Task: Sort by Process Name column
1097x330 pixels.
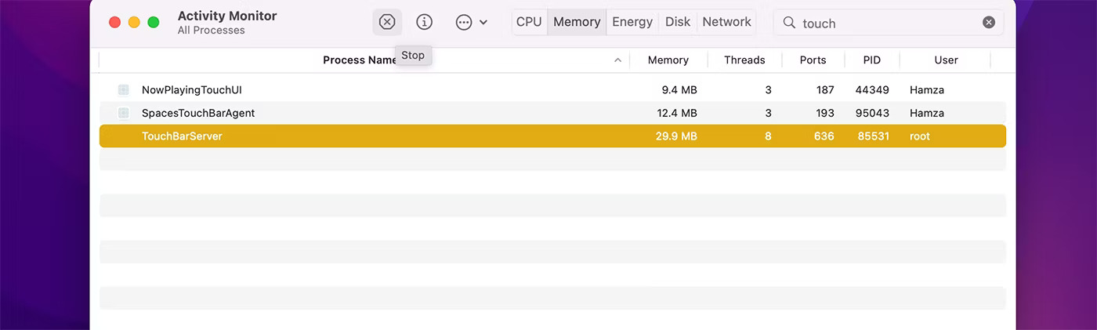Action: tap(360, 60)
